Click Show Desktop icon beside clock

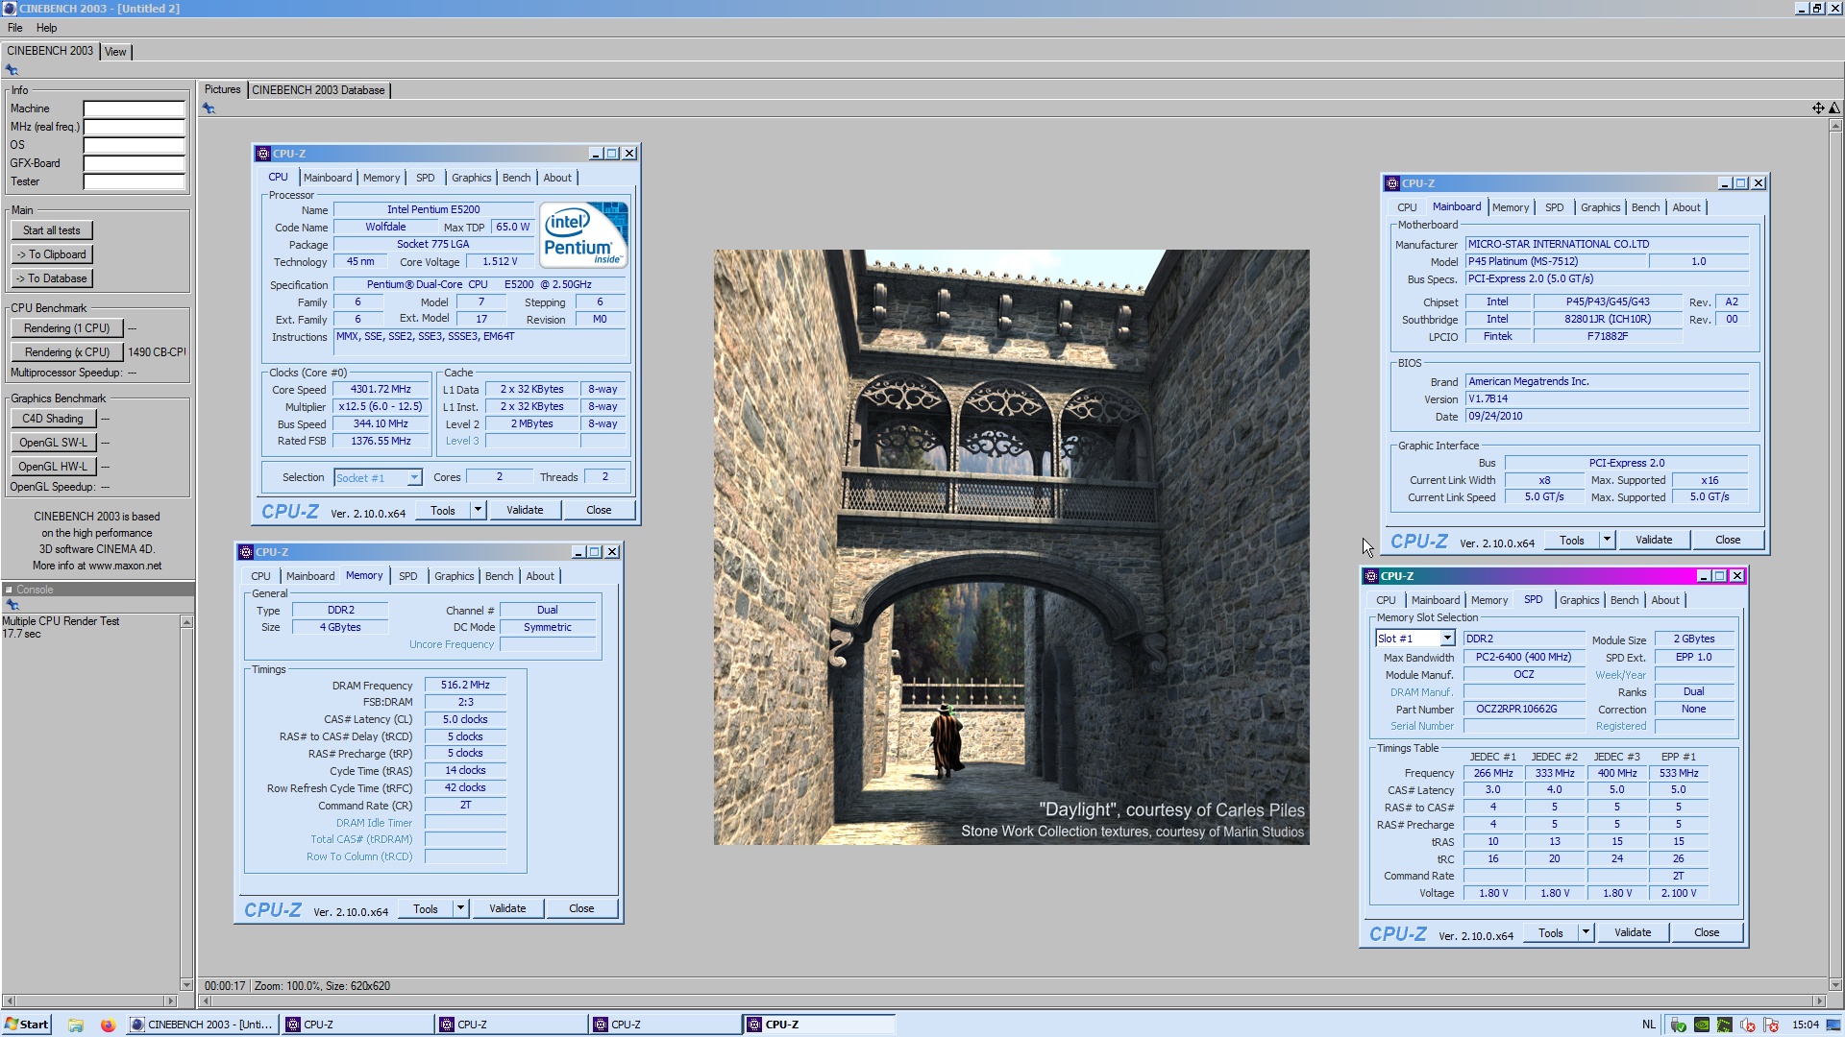tap(1834, 1025)
